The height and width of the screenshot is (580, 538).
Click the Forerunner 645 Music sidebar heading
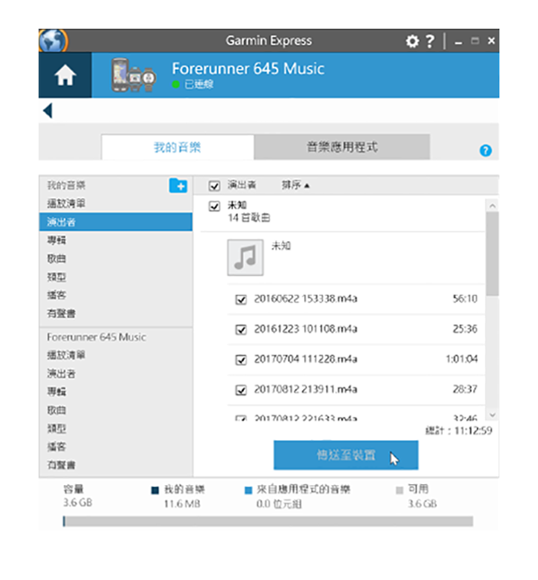click(x=96, y=337)
